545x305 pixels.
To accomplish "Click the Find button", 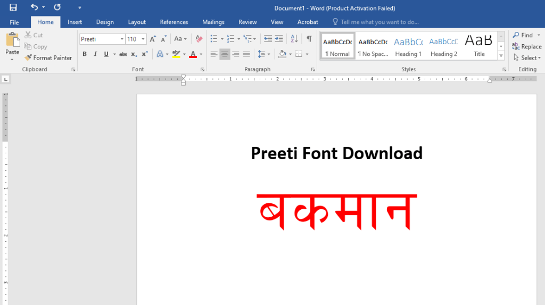I will [523, 35].
